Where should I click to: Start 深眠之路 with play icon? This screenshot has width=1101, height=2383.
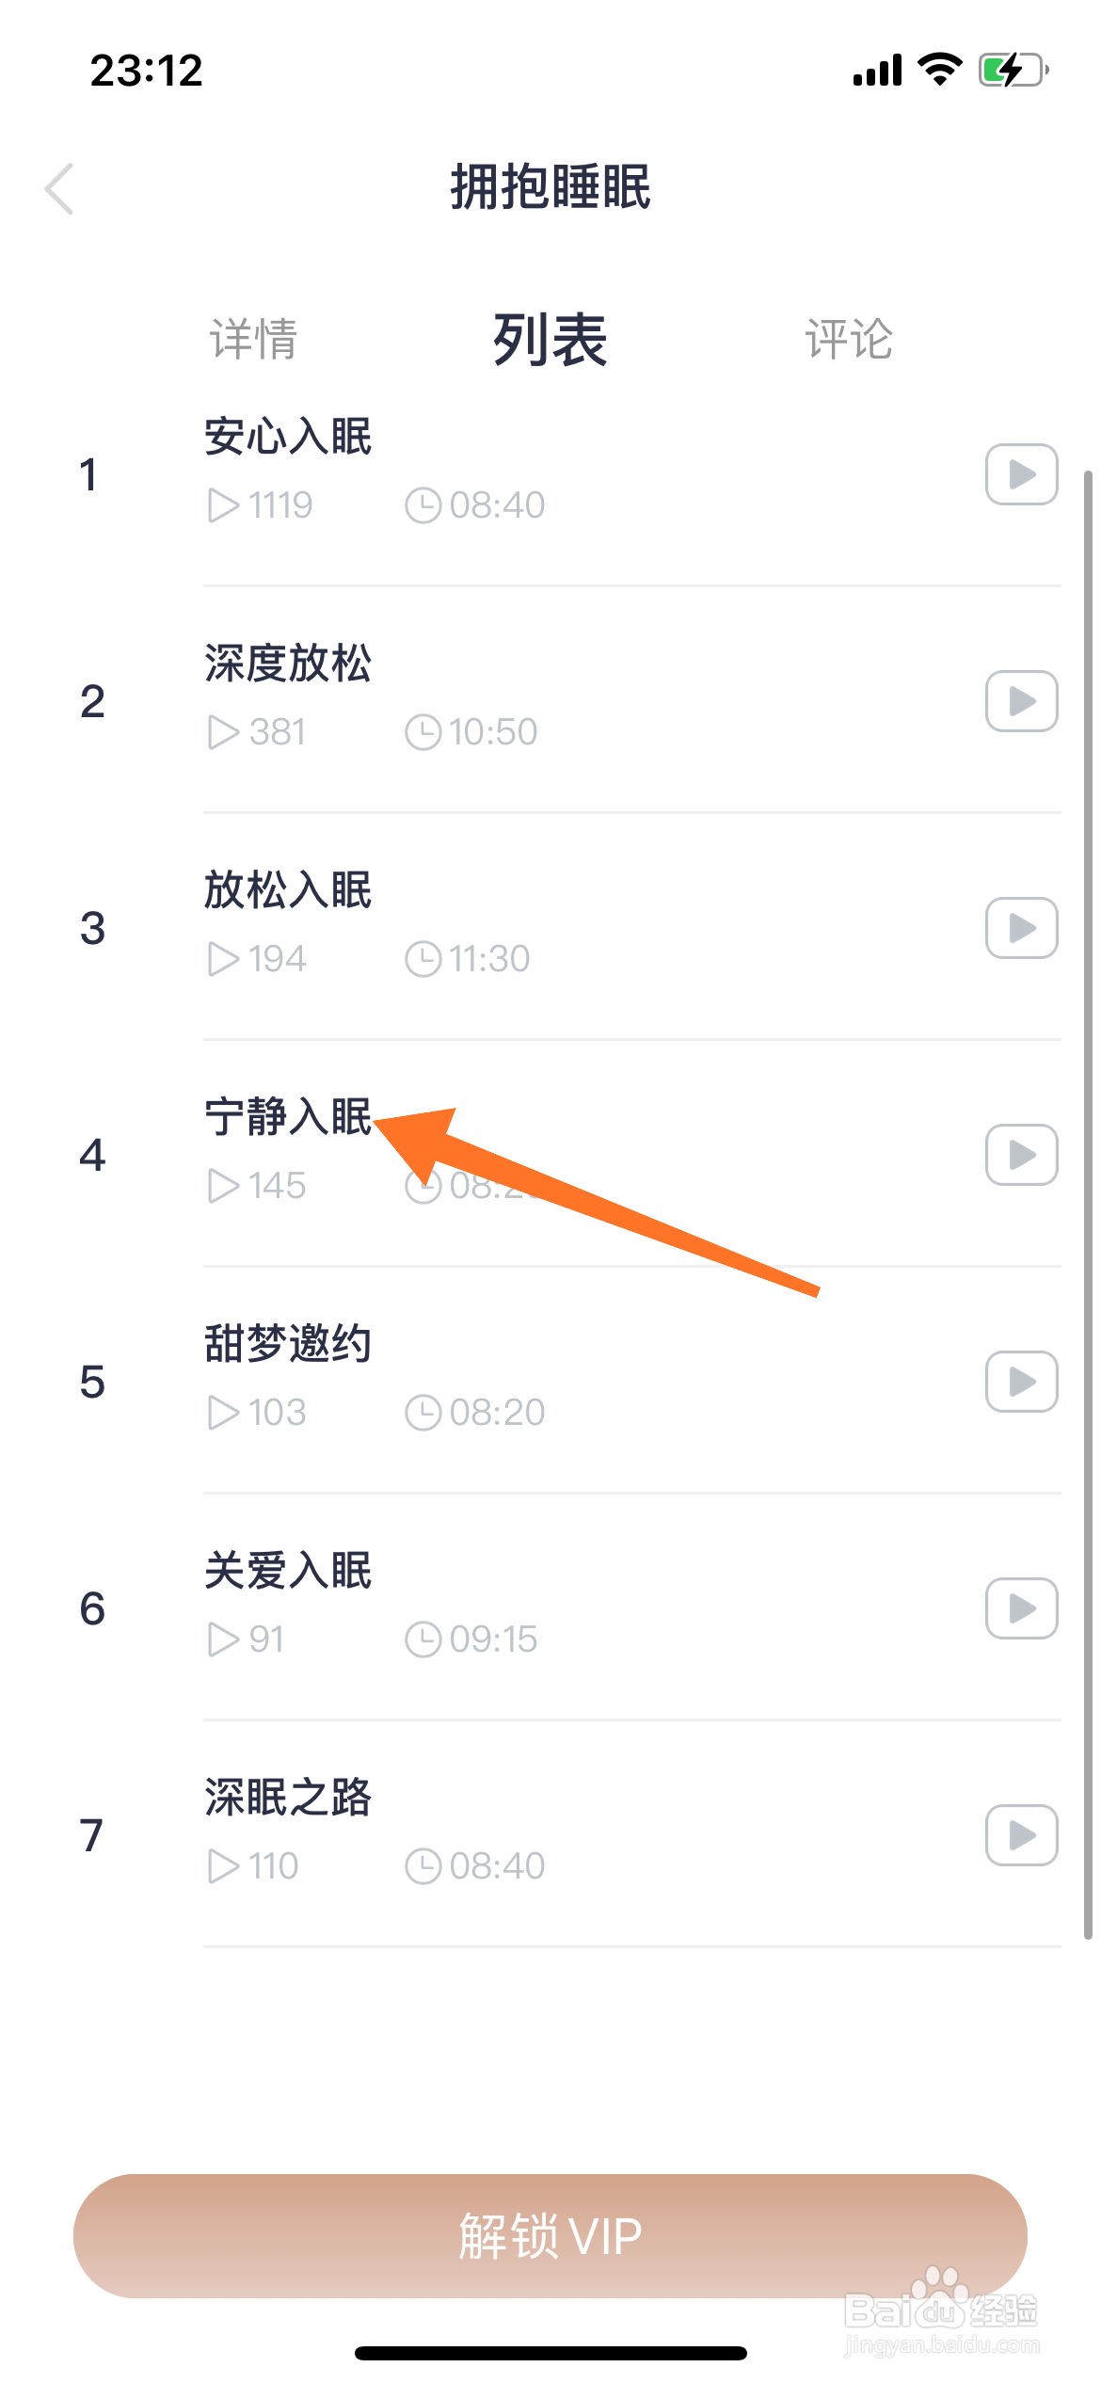1021,1834
